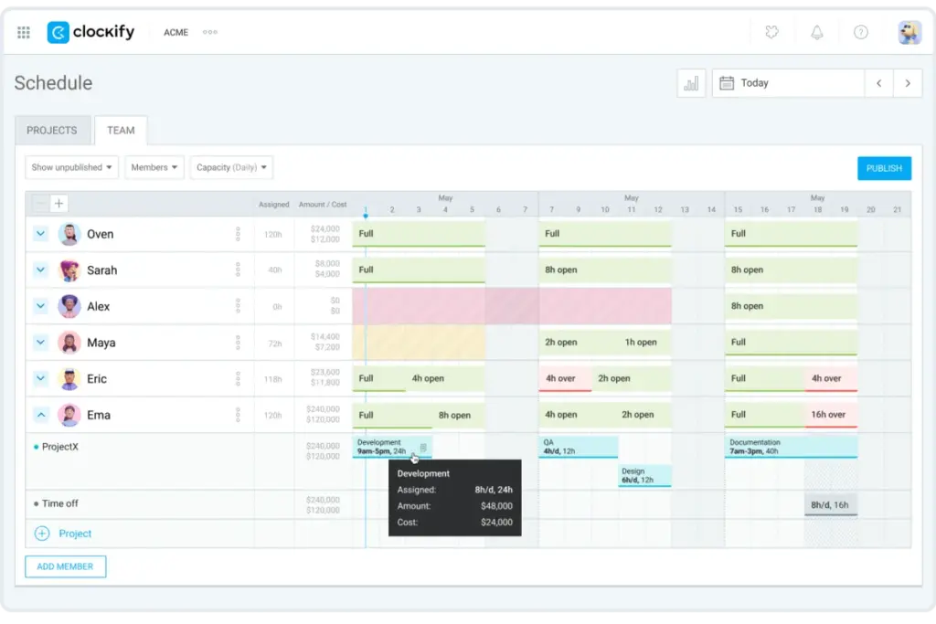Screen dimensions: 936x624
Task: Open Ema's row options menu
Action: click(238, 415)
